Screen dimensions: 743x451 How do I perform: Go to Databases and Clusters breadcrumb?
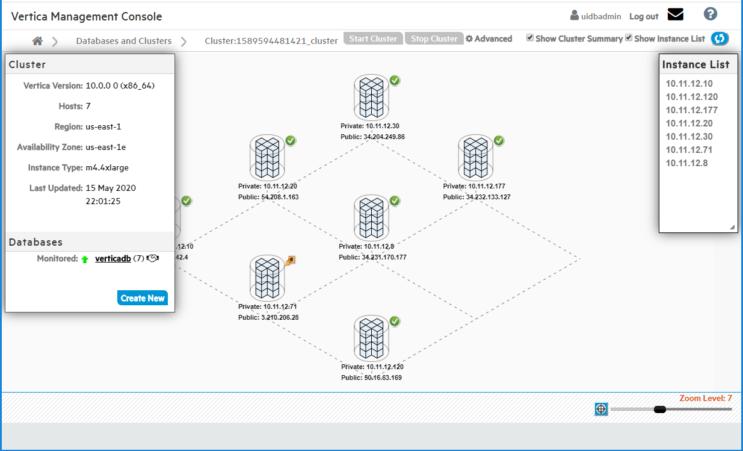(x=123, y=41)
